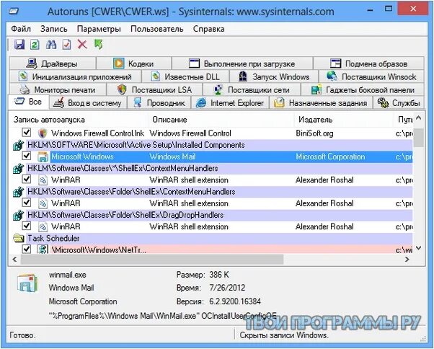This screenshot has height=349, width=434.
Task: Open the Пользователь menu
Action: [157, 29]
